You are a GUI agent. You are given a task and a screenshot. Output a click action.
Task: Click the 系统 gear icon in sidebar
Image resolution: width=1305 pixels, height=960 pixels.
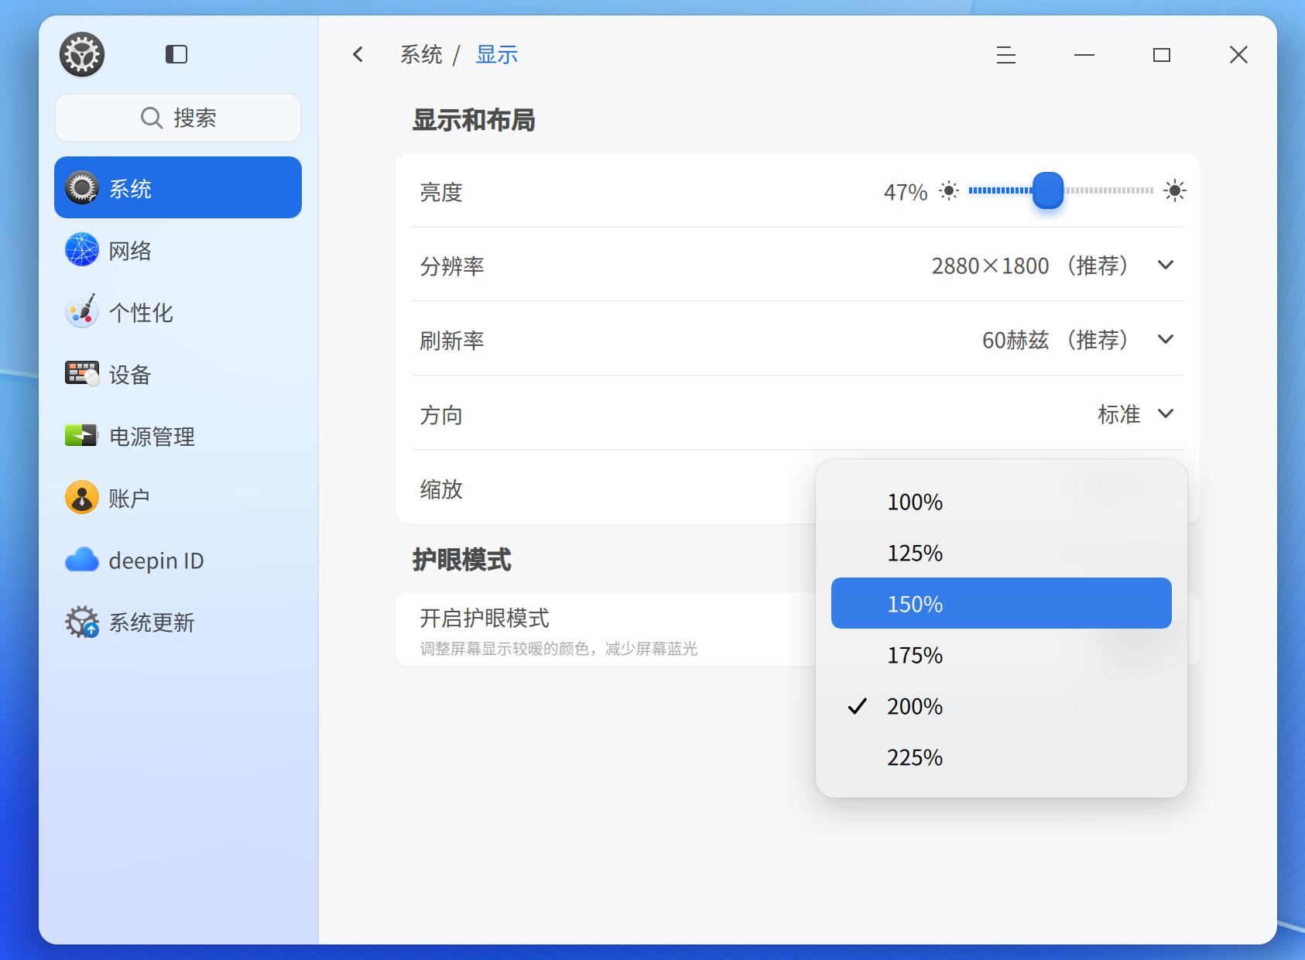pos(82,187)
